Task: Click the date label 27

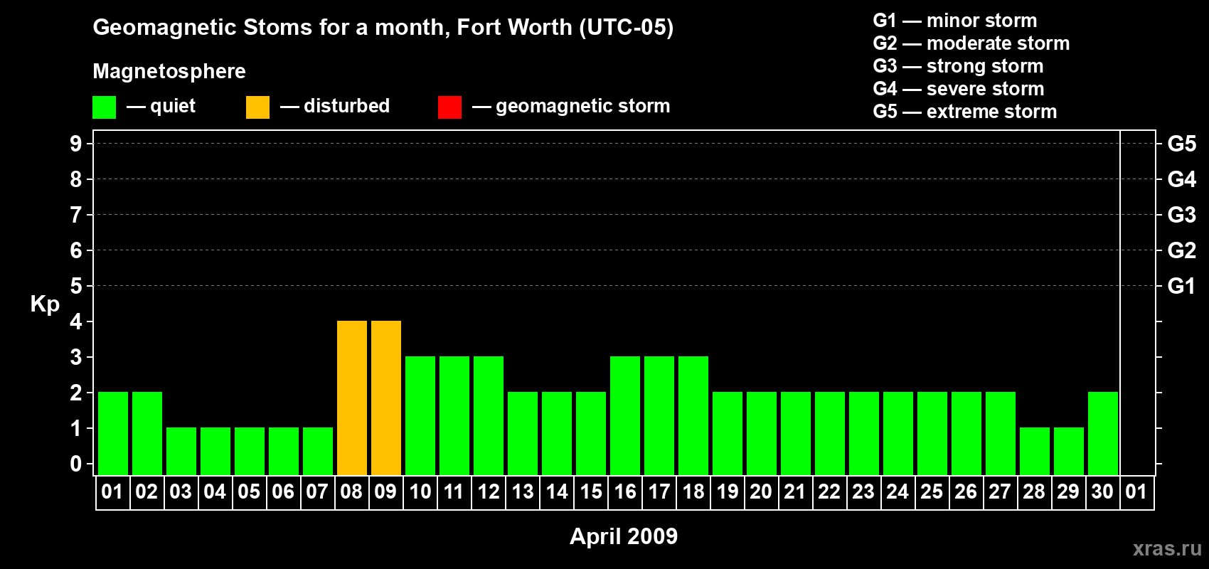Action: click(1000, 491)
